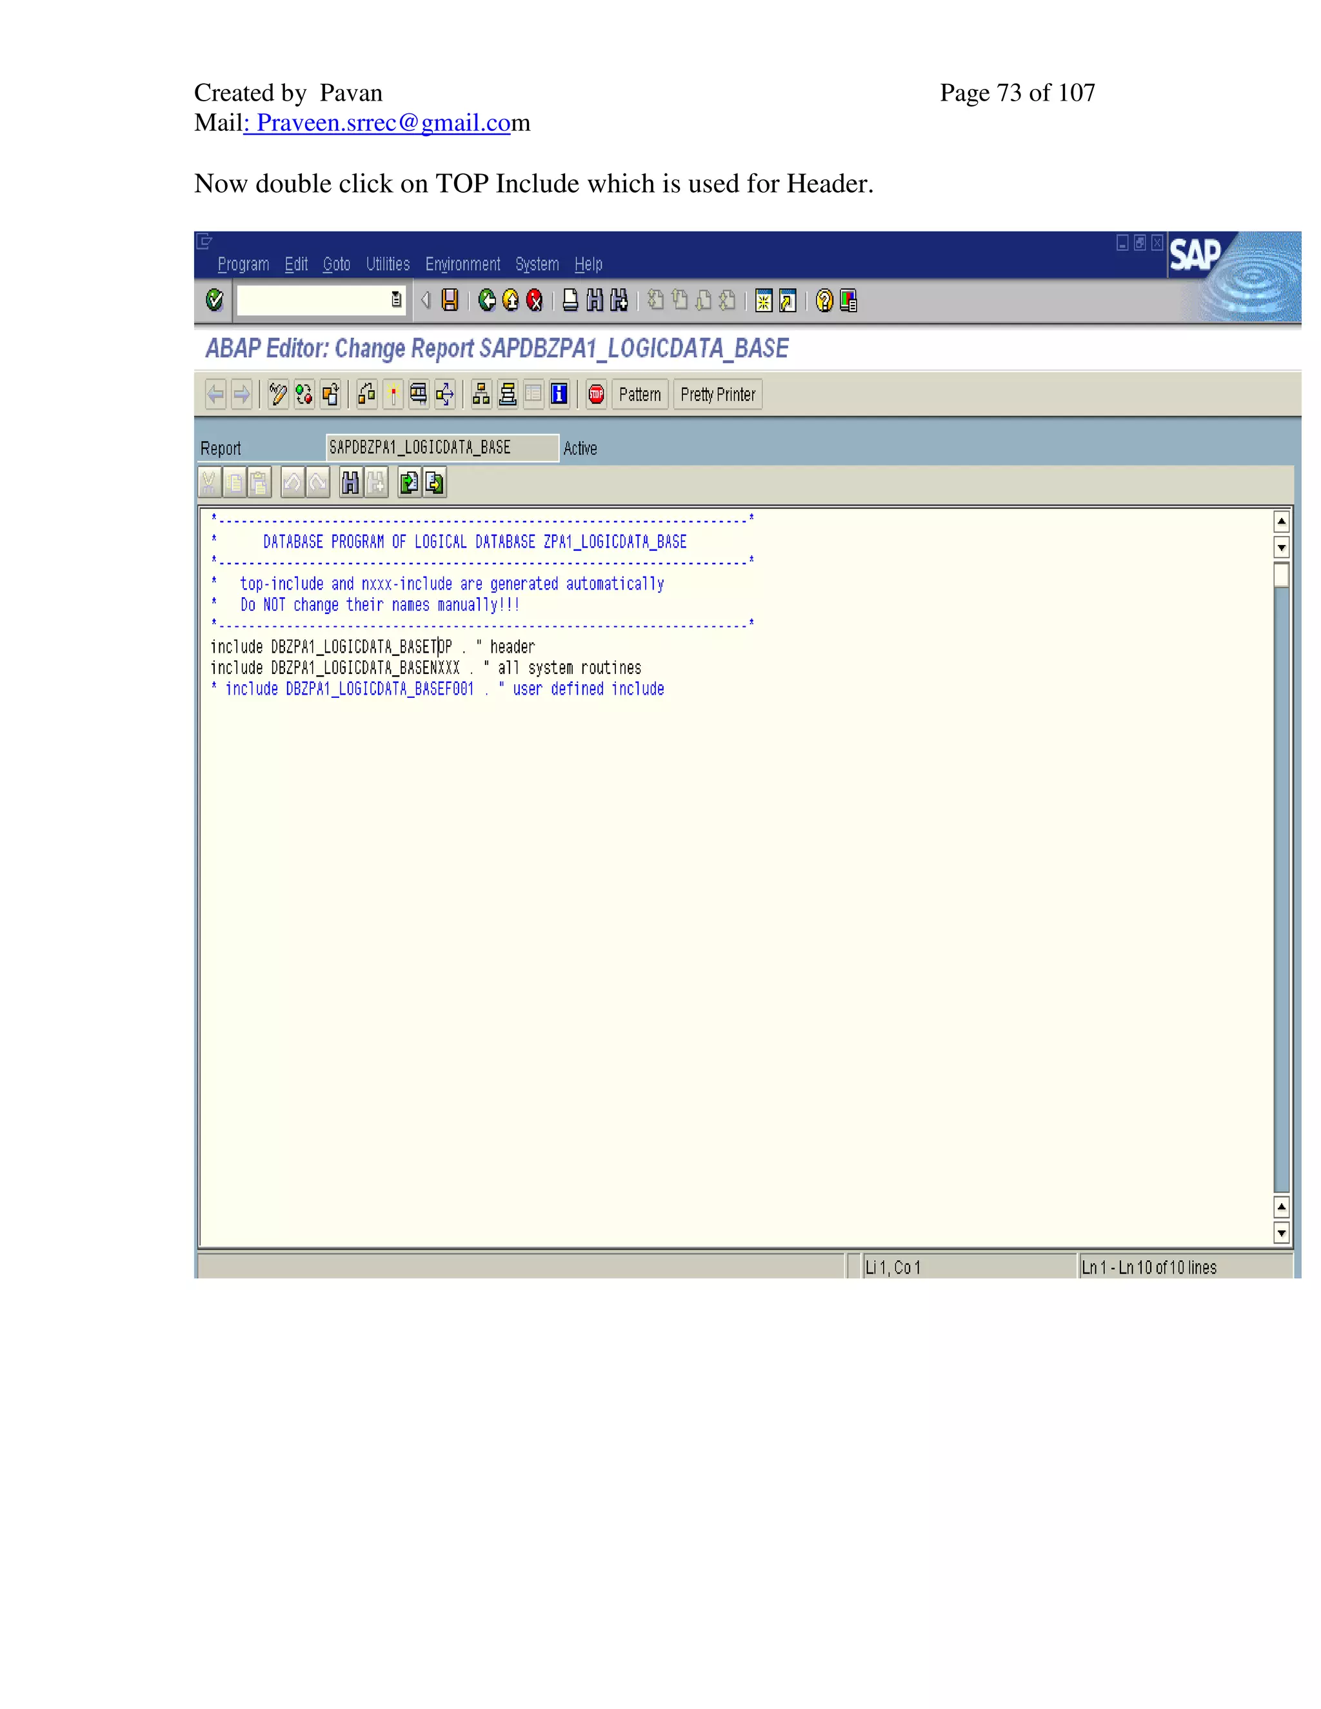This screenshot has width=1321, height=1709.
Task: Click the editor Find binoculars icon
Action: coord(350,483)
